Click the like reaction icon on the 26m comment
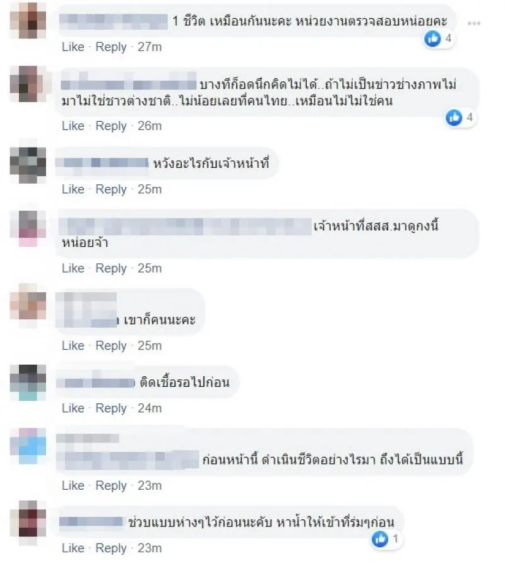505x563 pixels. click(x=454, y=117)
